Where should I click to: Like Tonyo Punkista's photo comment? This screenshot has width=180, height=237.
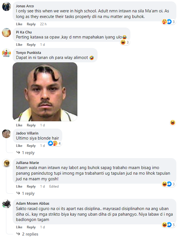tap(19, 125)
